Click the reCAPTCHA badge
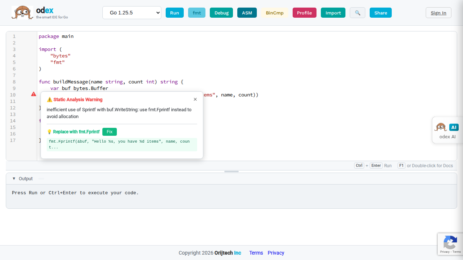 450,244
